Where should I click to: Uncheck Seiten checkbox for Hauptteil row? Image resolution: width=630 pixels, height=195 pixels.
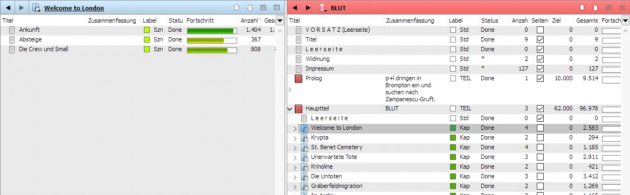coord(541,108)
